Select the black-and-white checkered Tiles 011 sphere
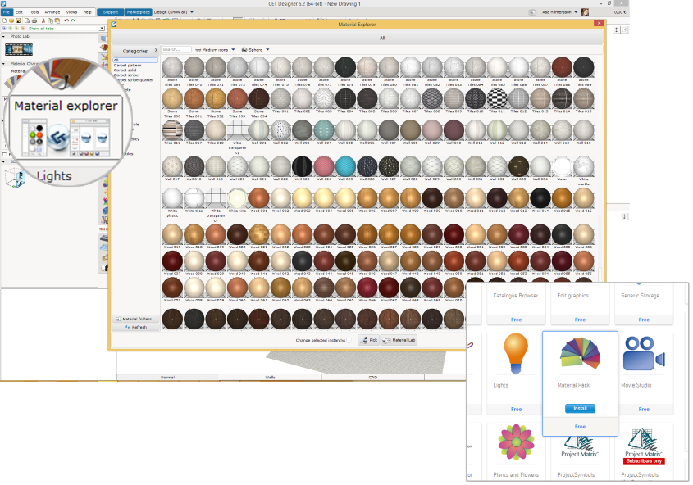Screen dimensions: 693x485 tap(497, 98)
